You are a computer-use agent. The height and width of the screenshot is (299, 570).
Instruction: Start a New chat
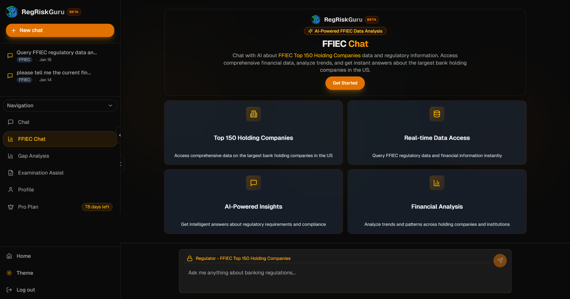[x=60, y=30]
